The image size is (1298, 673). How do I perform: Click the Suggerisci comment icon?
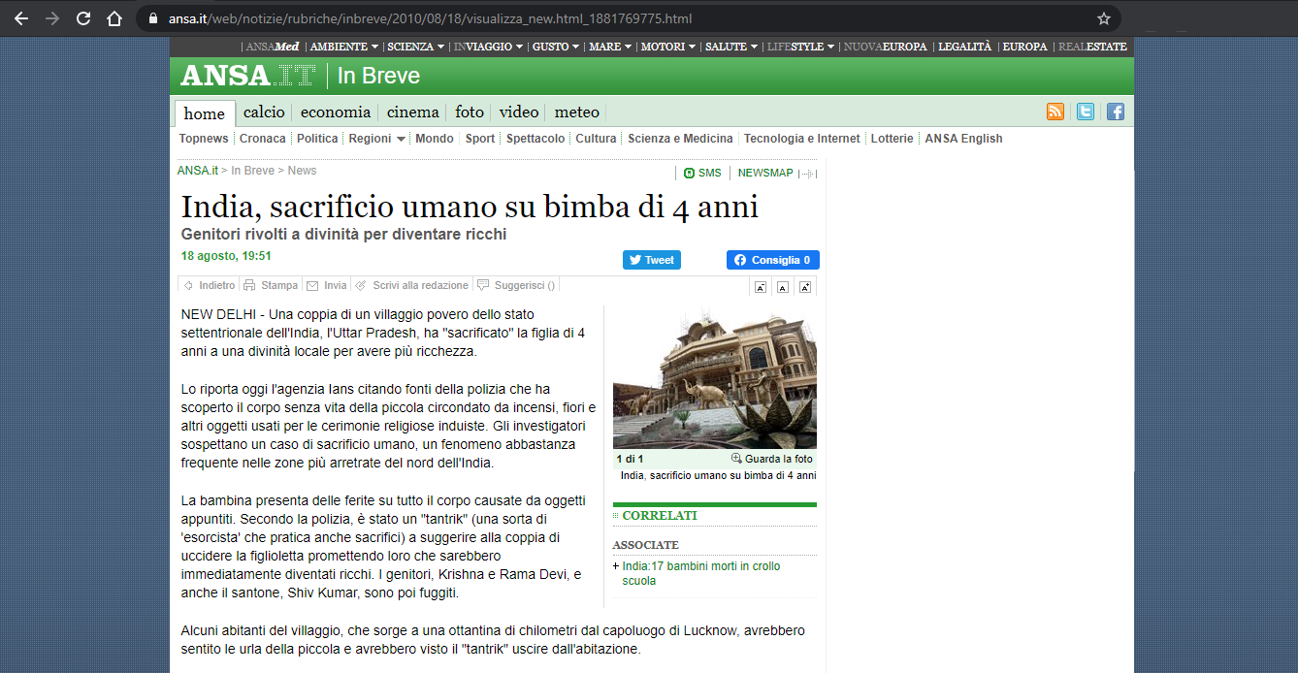coord(483,285)
